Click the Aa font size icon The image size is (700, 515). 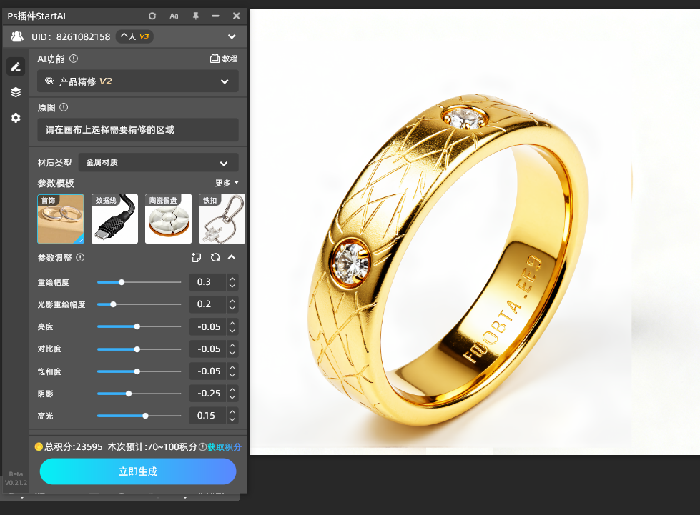pyautogui.click(x=174, y=16)
